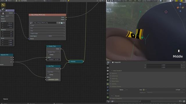This screenshot has width=186, height=104.
Task: Open the Object properties tab icon
Action: [108, 84]
